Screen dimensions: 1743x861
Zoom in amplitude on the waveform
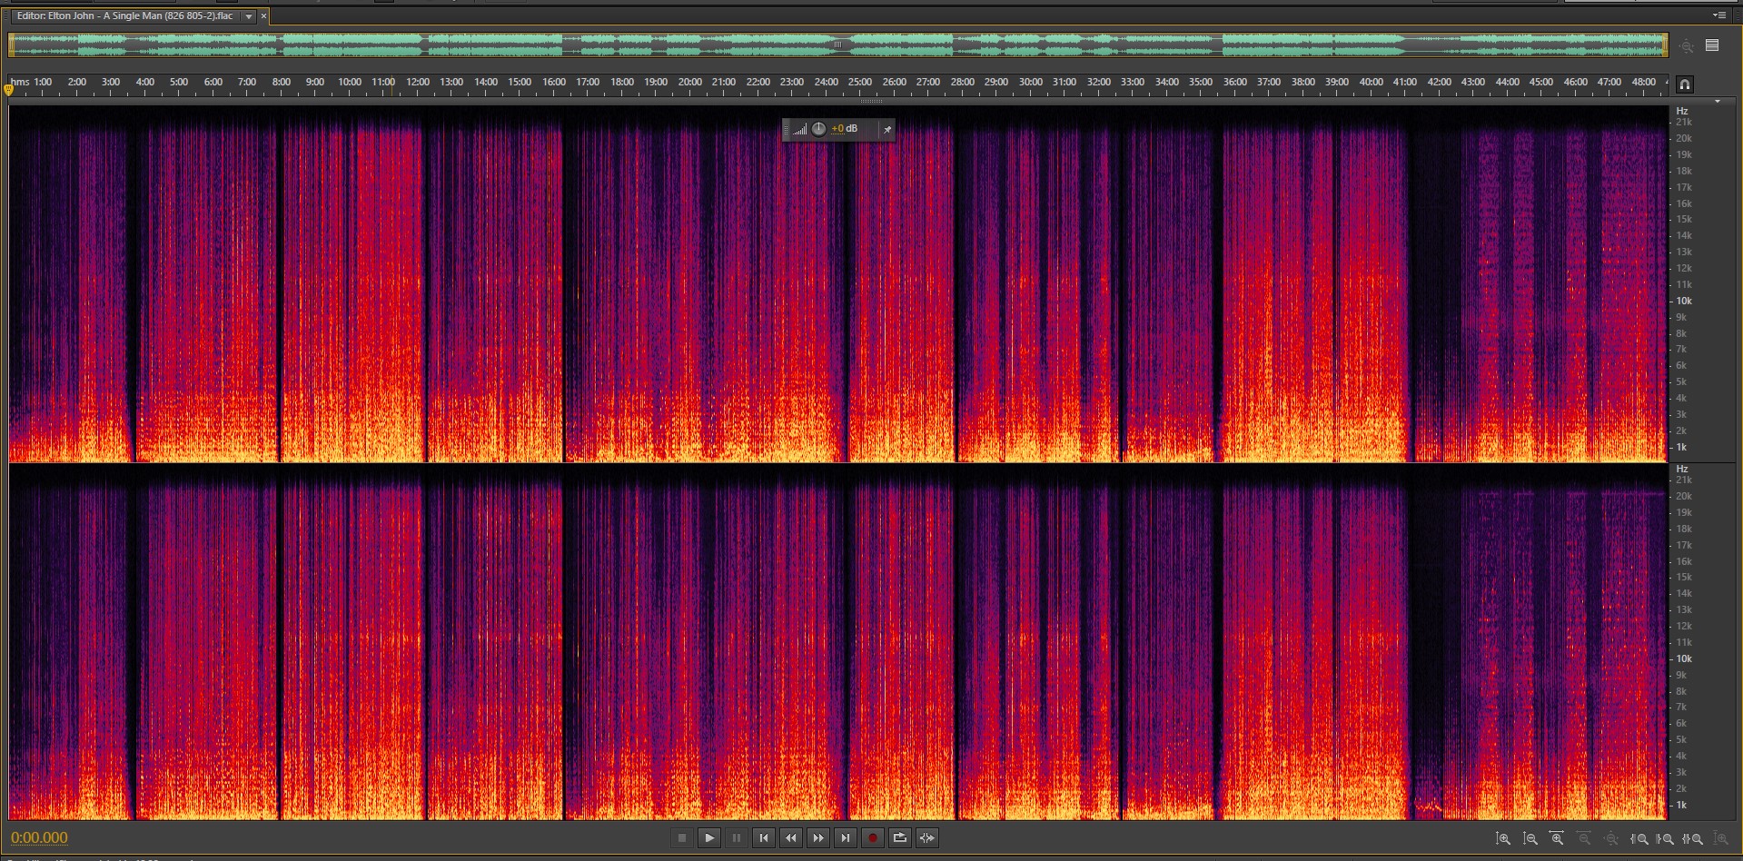point(1503,839)
